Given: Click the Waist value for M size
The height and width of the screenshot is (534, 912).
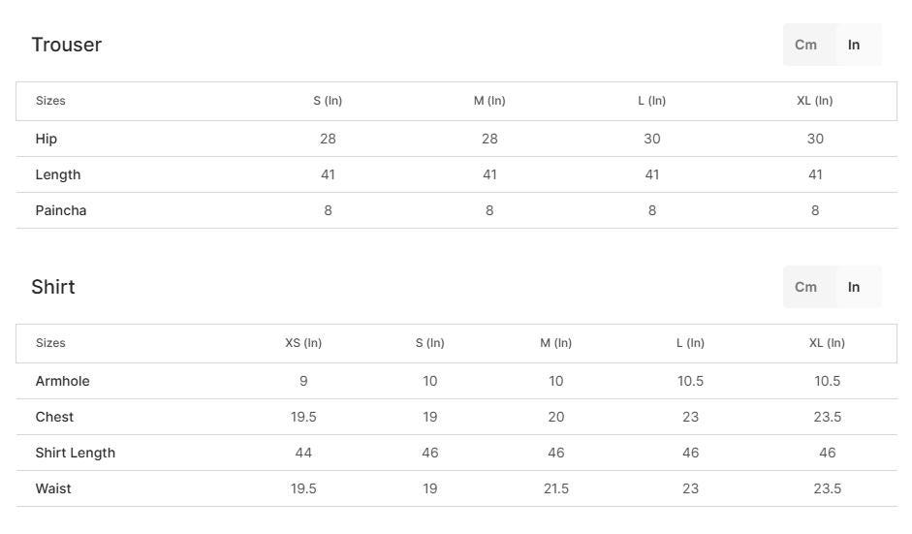Looking at the screenshot, I should (x=556, y=488).
